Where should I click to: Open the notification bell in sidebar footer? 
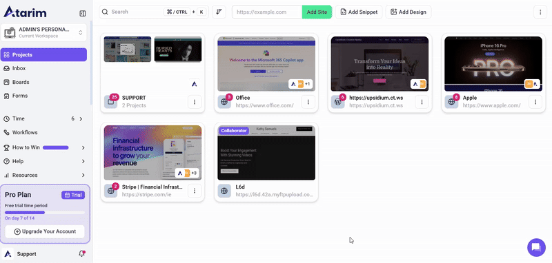[x=82, y=253]
